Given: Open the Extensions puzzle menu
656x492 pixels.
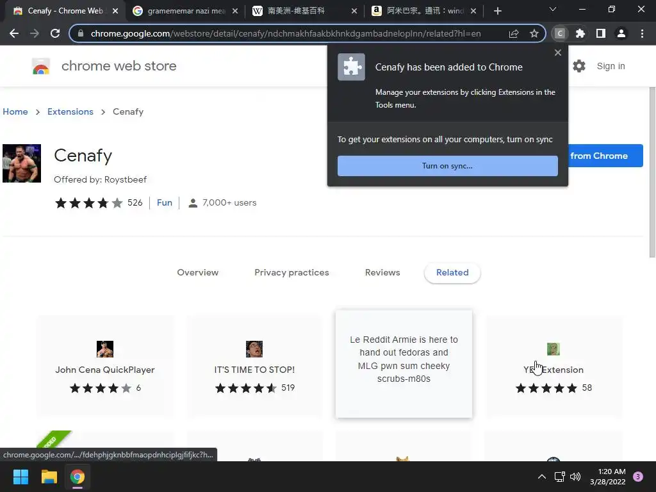Looking at the screenshot, I should (x=580, y=33).
